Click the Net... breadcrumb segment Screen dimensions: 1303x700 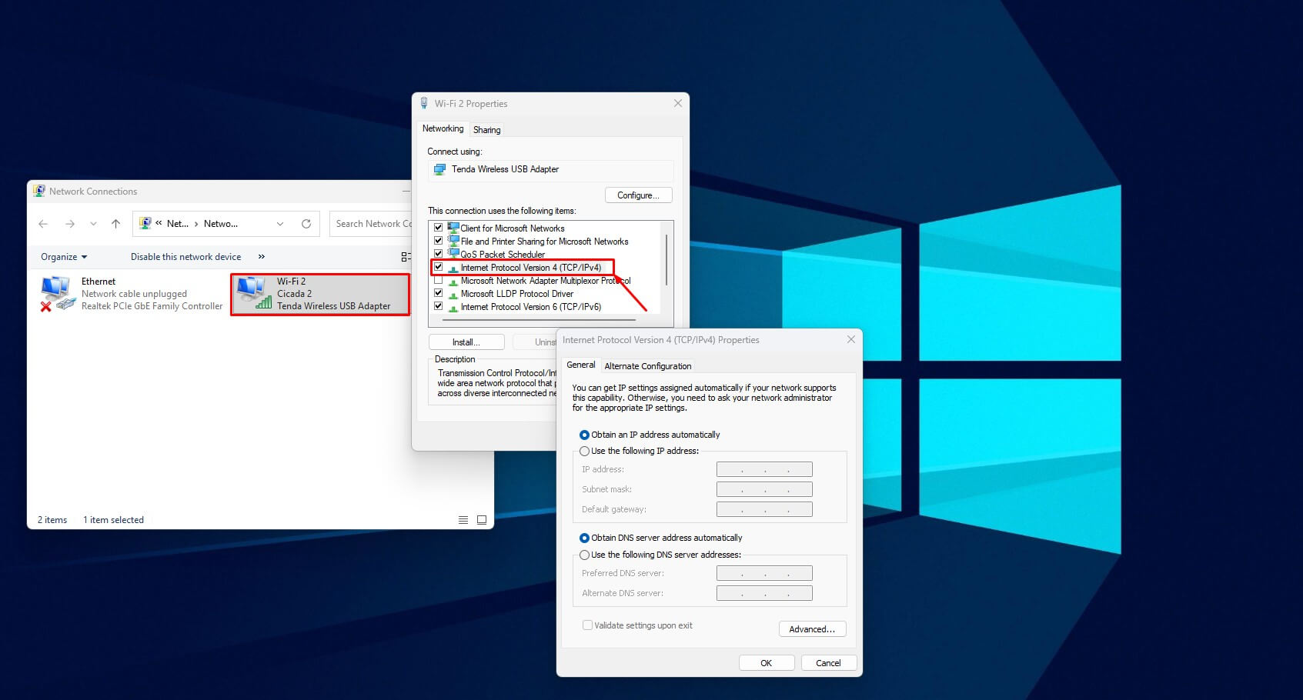click(177, 224)
